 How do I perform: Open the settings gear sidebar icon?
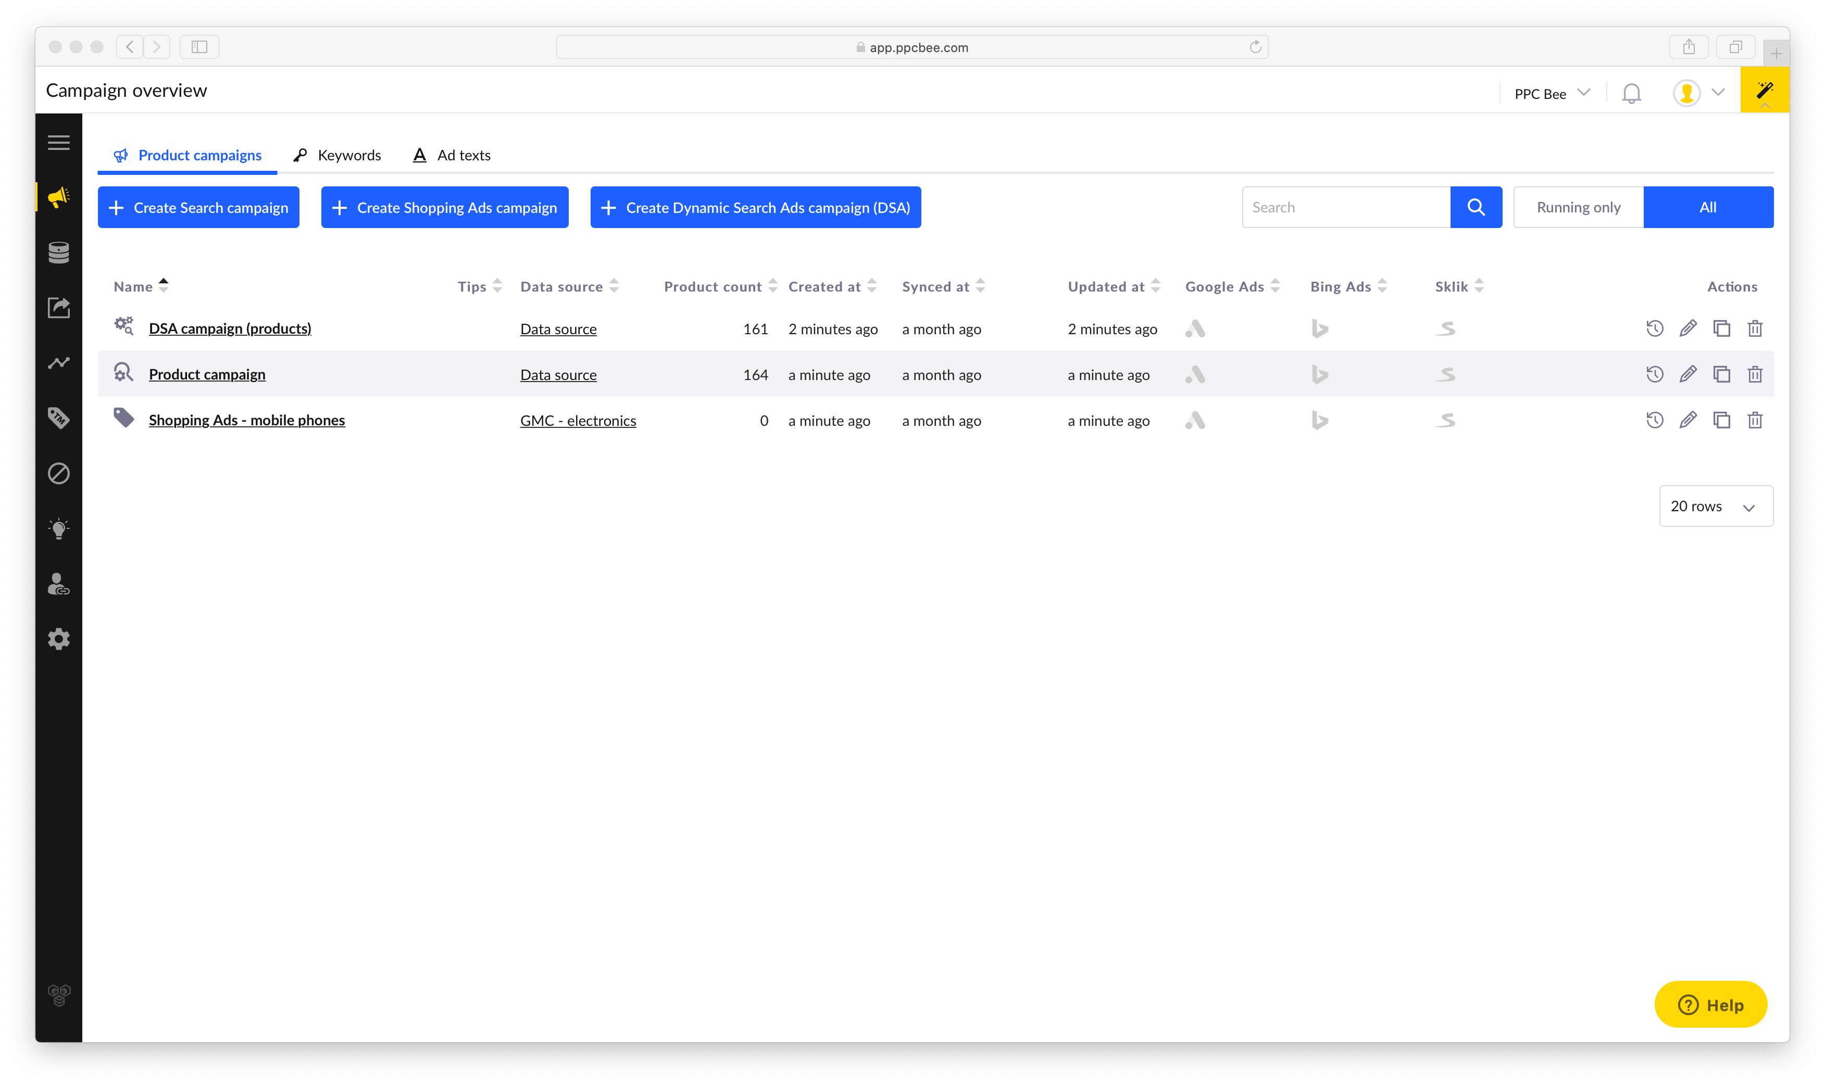58,639
